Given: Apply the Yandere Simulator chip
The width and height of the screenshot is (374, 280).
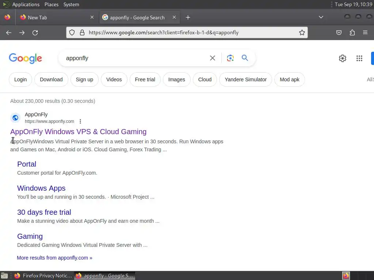Looking at the screenshot, I should (245, 79).
